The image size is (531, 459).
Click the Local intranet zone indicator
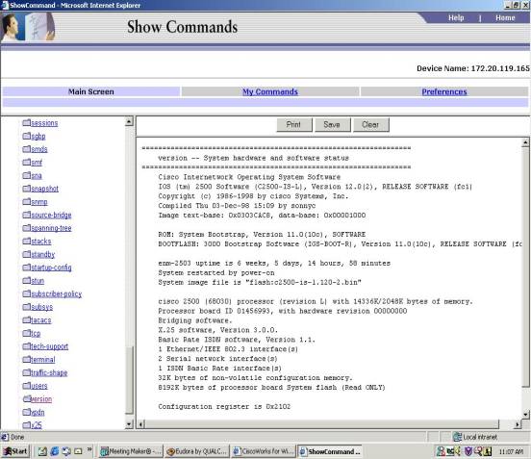[475, 437]
